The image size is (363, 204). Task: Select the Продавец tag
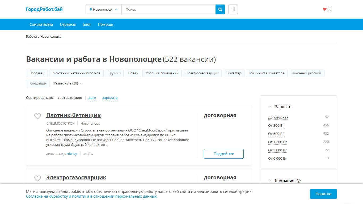[x=37, y=73]
